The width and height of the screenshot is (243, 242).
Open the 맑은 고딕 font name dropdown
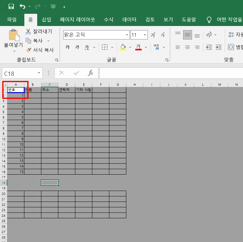127,35
